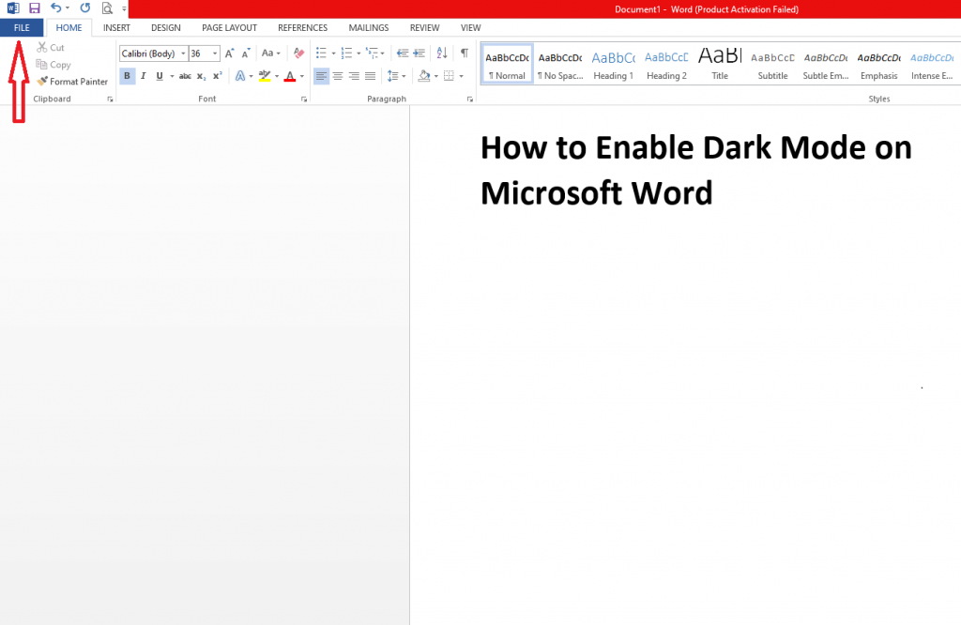The image size is (961, 625).
Task: Apply the Heading 2 style
Action: click(666, 64)
